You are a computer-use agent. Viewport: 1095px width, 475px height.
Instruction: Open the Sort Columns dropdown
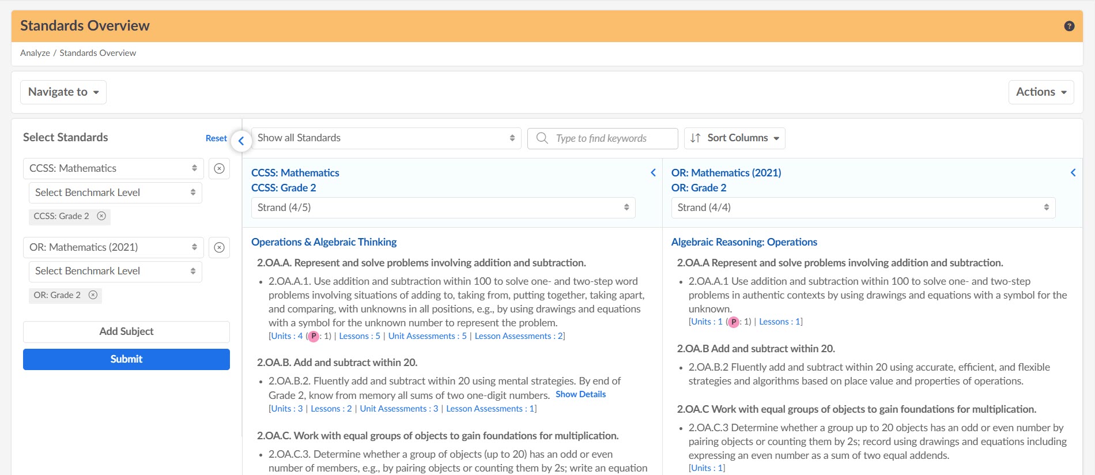[x=735, y=138]
